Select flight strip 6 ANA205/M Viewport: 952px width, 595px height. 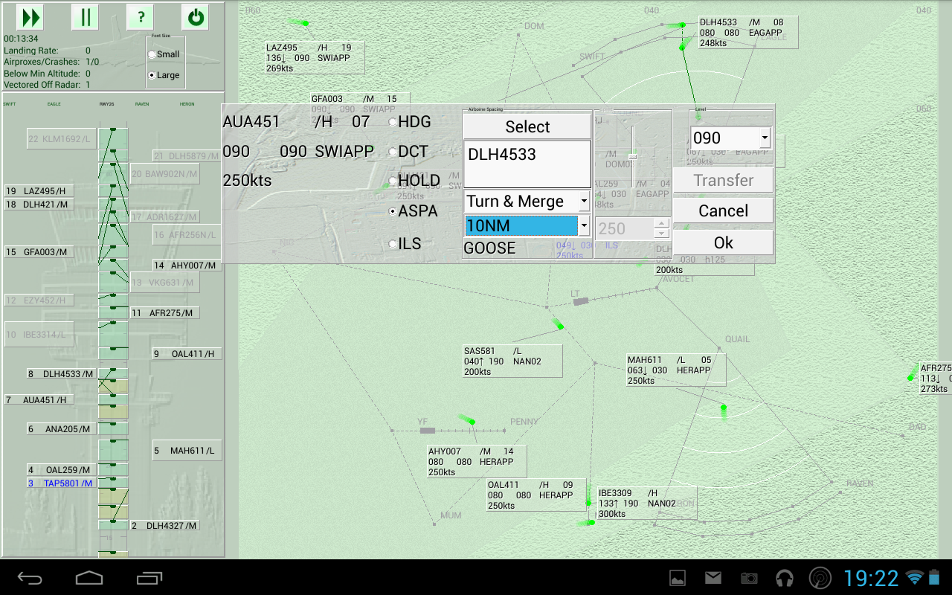point(62,429)
